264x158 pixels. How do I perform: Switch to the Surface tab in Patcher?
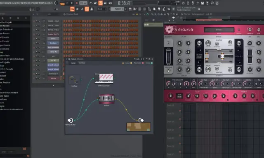point(82,63)
